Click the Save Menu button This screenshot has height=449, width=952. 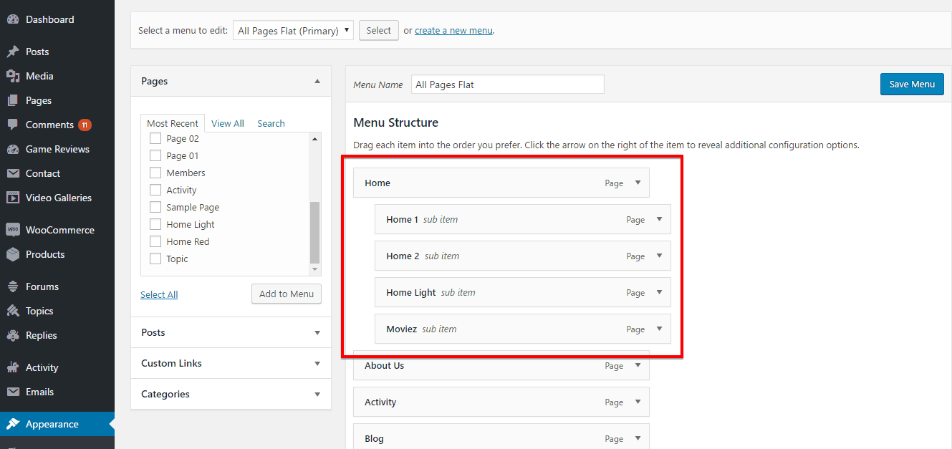pyautogui.click(x=911, y=84)
